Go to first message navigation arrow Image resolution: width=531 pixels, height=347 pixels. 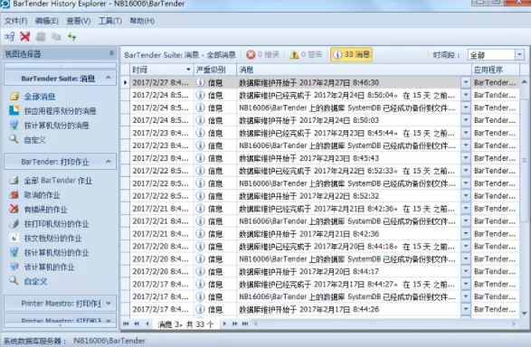pyautogui.click(x=126, y=324)
